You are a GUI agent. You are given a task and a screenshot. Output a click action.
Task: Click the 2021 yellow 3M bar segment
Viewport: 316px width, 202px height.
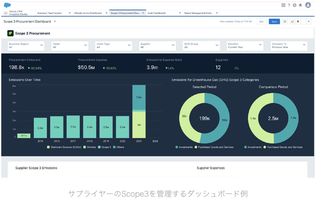point(139,125)
